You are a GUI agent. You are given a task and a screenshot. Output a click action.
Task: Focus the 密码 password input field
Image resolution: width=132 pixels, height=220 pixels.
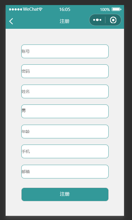tap(65, 71)
